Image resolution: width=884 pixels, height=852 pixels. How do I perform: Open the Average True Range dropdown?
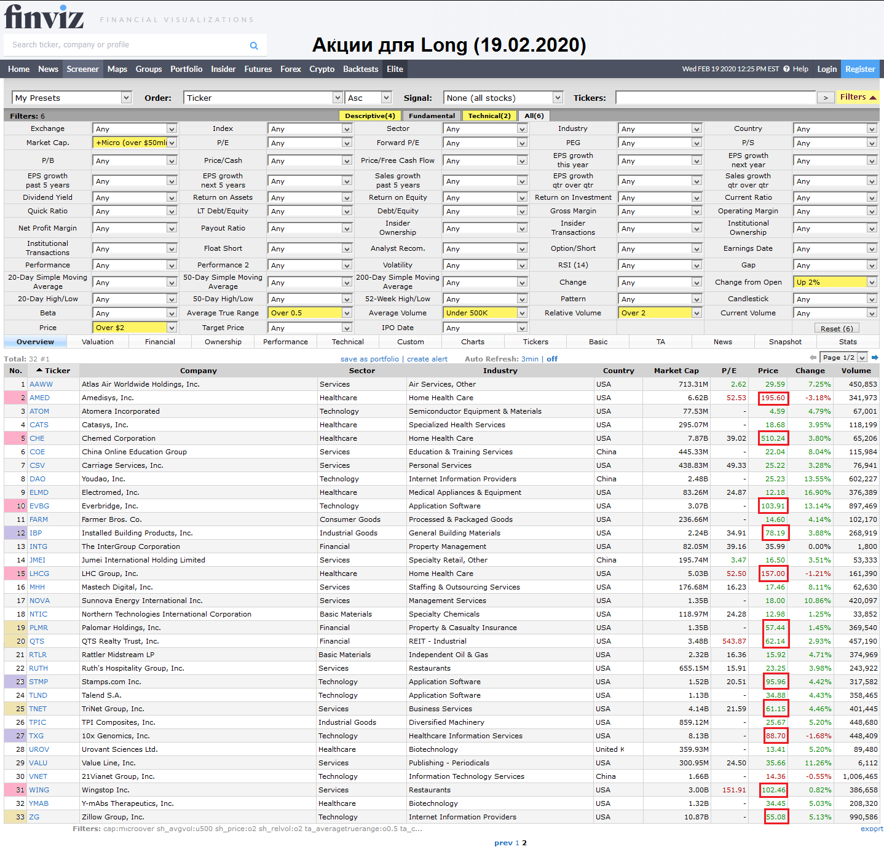click(x=310, y=313)
